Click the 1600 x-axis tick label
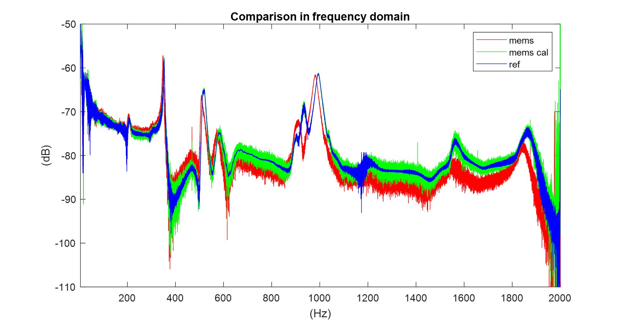 point(464,298)
